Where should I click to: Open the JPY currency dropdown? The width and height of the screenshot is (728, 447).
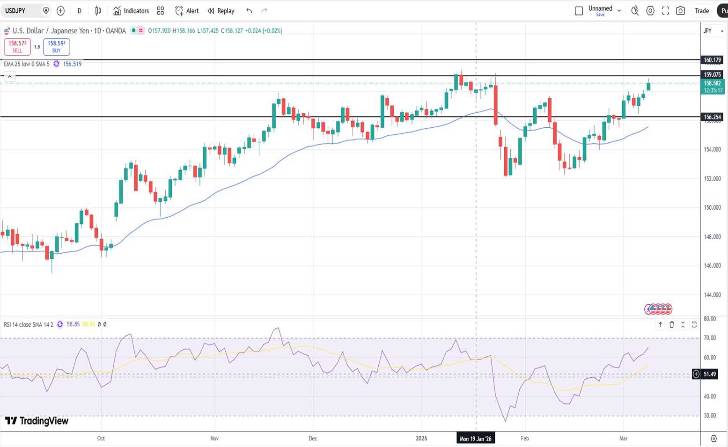[x=713, y=31]
